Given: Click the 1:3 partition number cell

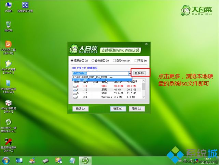Looking at the screenshot, I should pyautogui.click(x=85, y=93).
